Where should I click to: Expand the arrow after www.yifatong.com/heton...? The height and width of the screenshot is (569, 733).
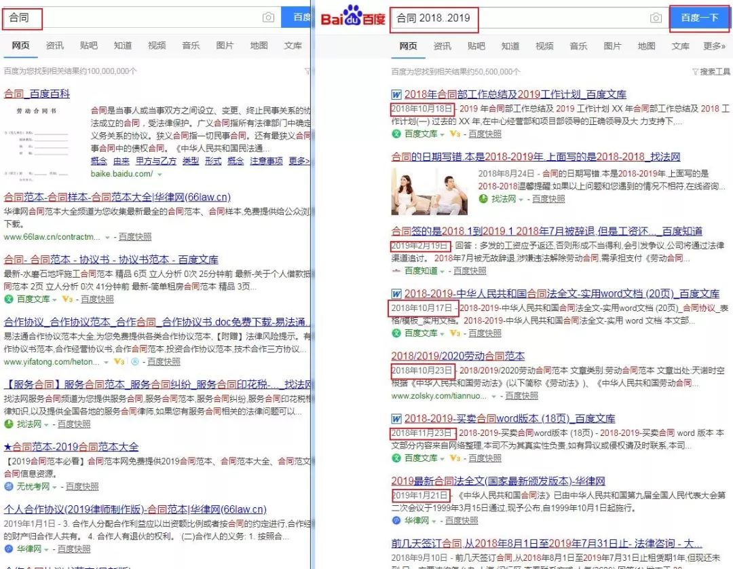[107, 363]
